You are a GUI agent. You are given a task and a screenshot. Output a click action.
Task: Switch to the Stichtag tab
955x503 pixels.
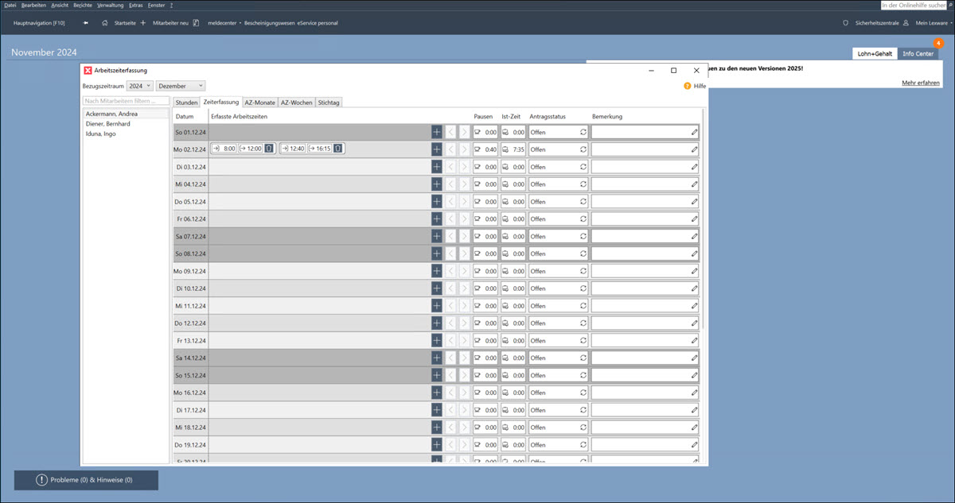click(329, 103)
